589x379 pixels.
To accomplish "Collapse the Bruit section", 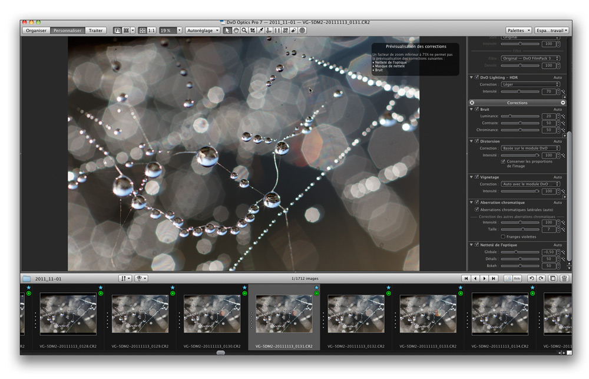I will 471,110.
